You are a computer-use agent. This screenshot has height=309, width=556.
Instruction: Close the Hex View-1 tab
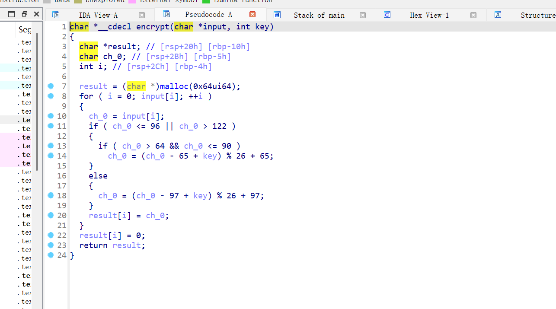click(473, 15)
